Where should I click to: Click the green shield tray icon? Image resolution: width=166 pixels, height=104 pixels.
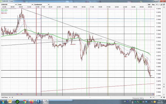[135, 102]
